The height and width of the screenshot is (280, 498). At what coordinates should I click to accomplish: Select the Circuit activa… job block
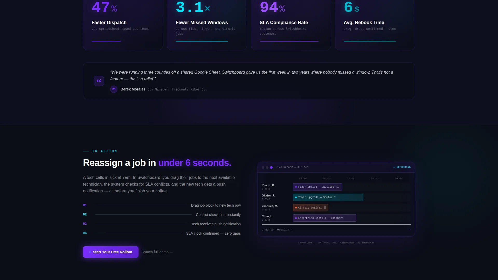pyautogui.click(x=310, y=208)
